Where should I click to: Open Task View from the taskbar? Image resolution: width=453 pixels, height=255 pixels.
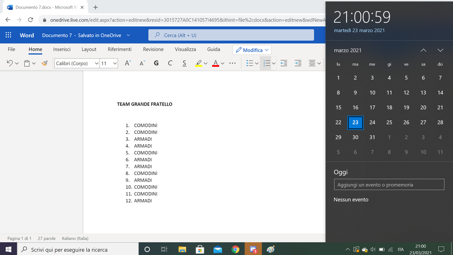click(x=164, y=249)
